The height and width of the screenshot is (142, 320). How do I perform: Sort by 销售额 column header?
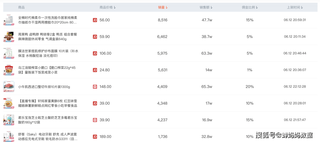pos(206,7)
